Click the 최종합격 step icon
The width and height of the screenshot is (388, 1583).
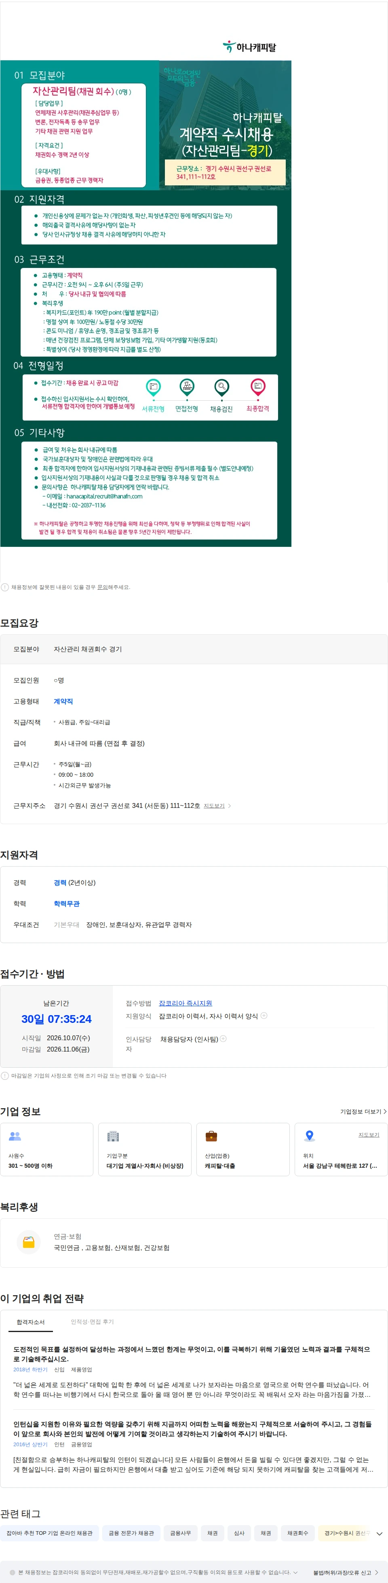coord(258,388)
